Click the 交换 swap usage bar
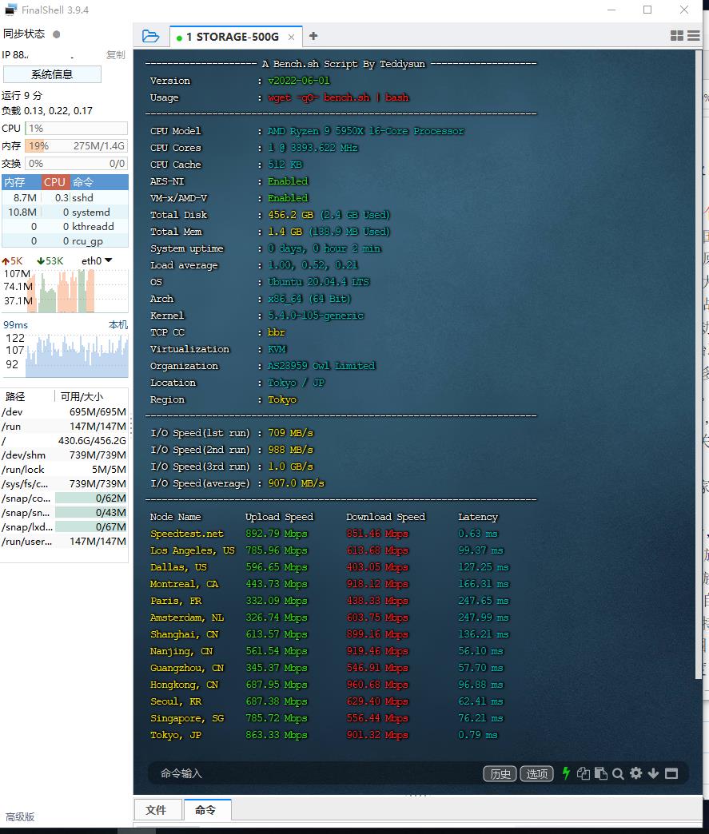This screenshot has height=834, width=709. (x=76, y=163)
